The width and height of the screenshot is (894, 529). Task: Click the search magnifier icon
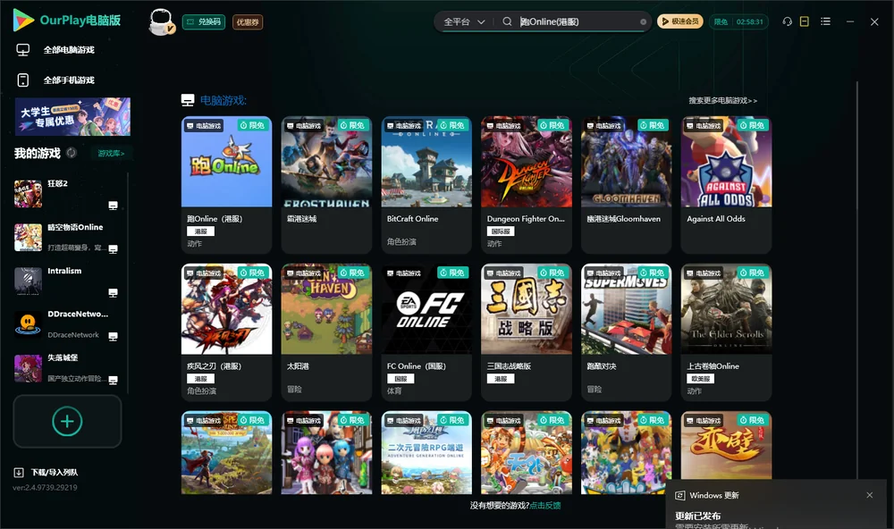click(x=507, y=21)
